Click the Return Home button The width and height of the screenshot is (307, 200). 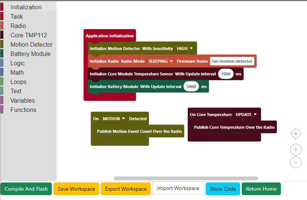261,189
